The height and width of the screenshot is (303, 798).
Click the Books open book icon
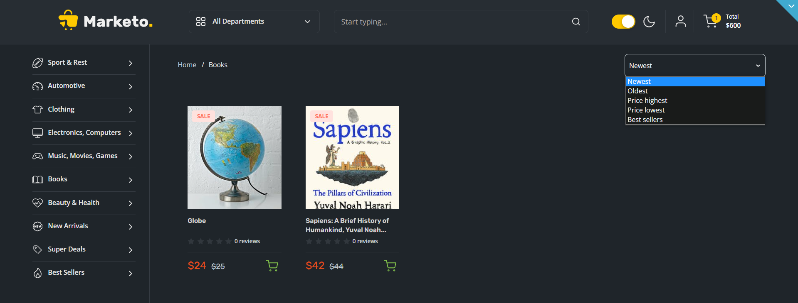click(37, 179)
